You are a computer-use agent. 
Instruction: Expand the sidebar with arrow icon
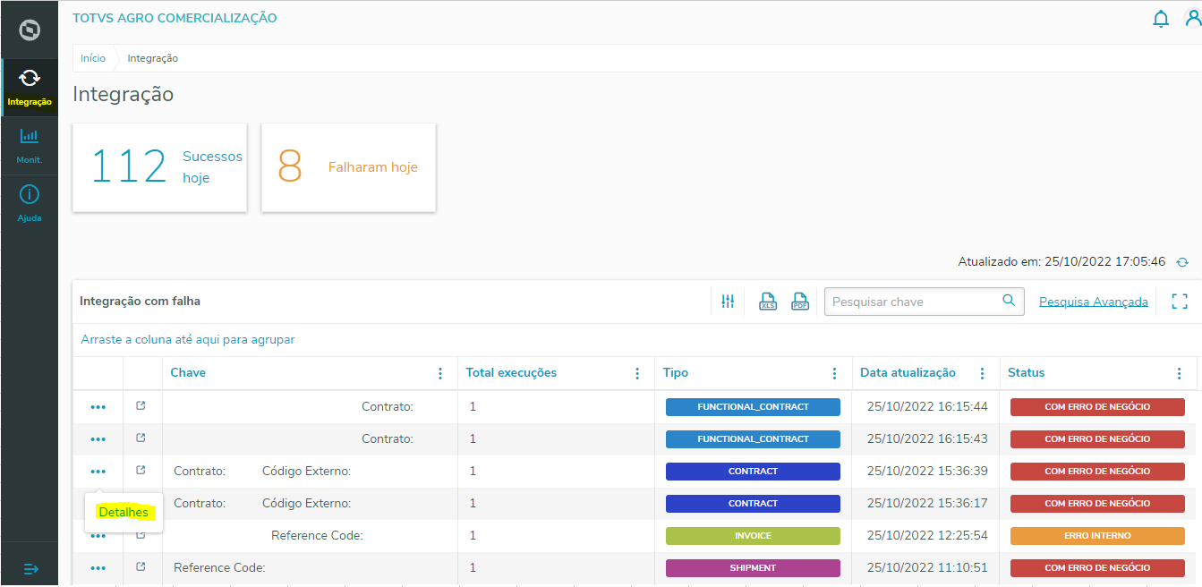click(30, 568)
